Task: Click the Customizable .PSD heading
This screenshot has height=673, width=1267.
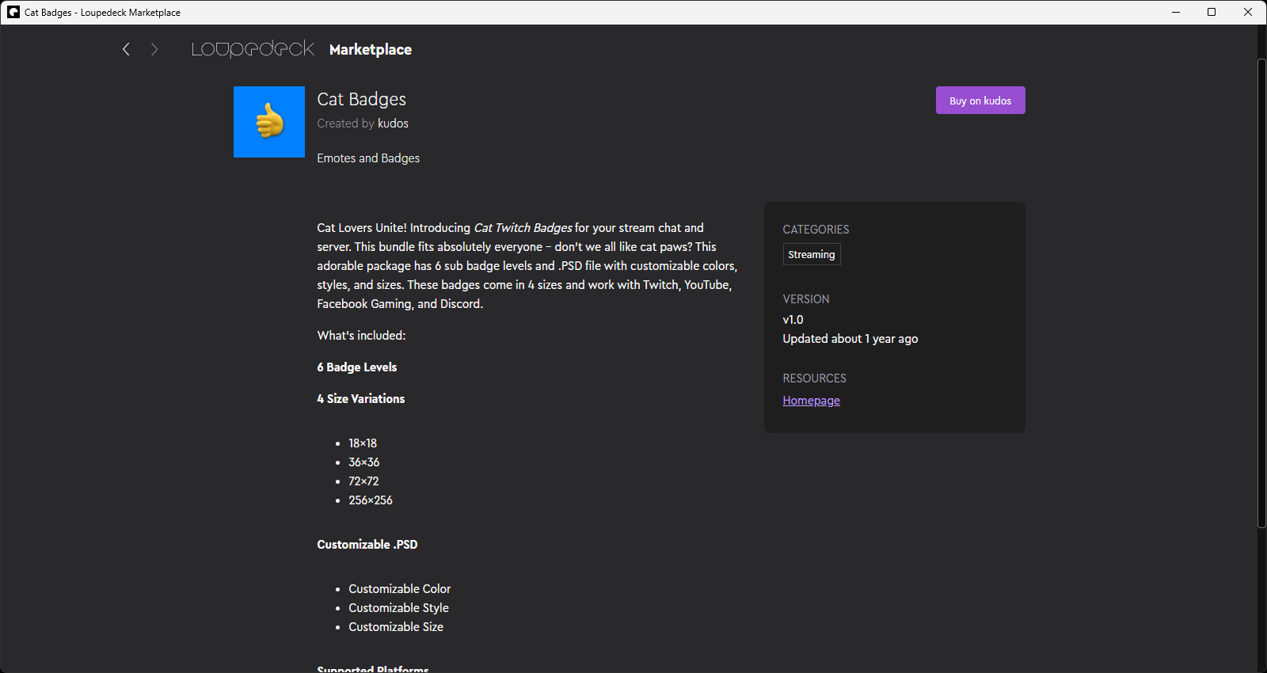Action: [x=367, y=545]
